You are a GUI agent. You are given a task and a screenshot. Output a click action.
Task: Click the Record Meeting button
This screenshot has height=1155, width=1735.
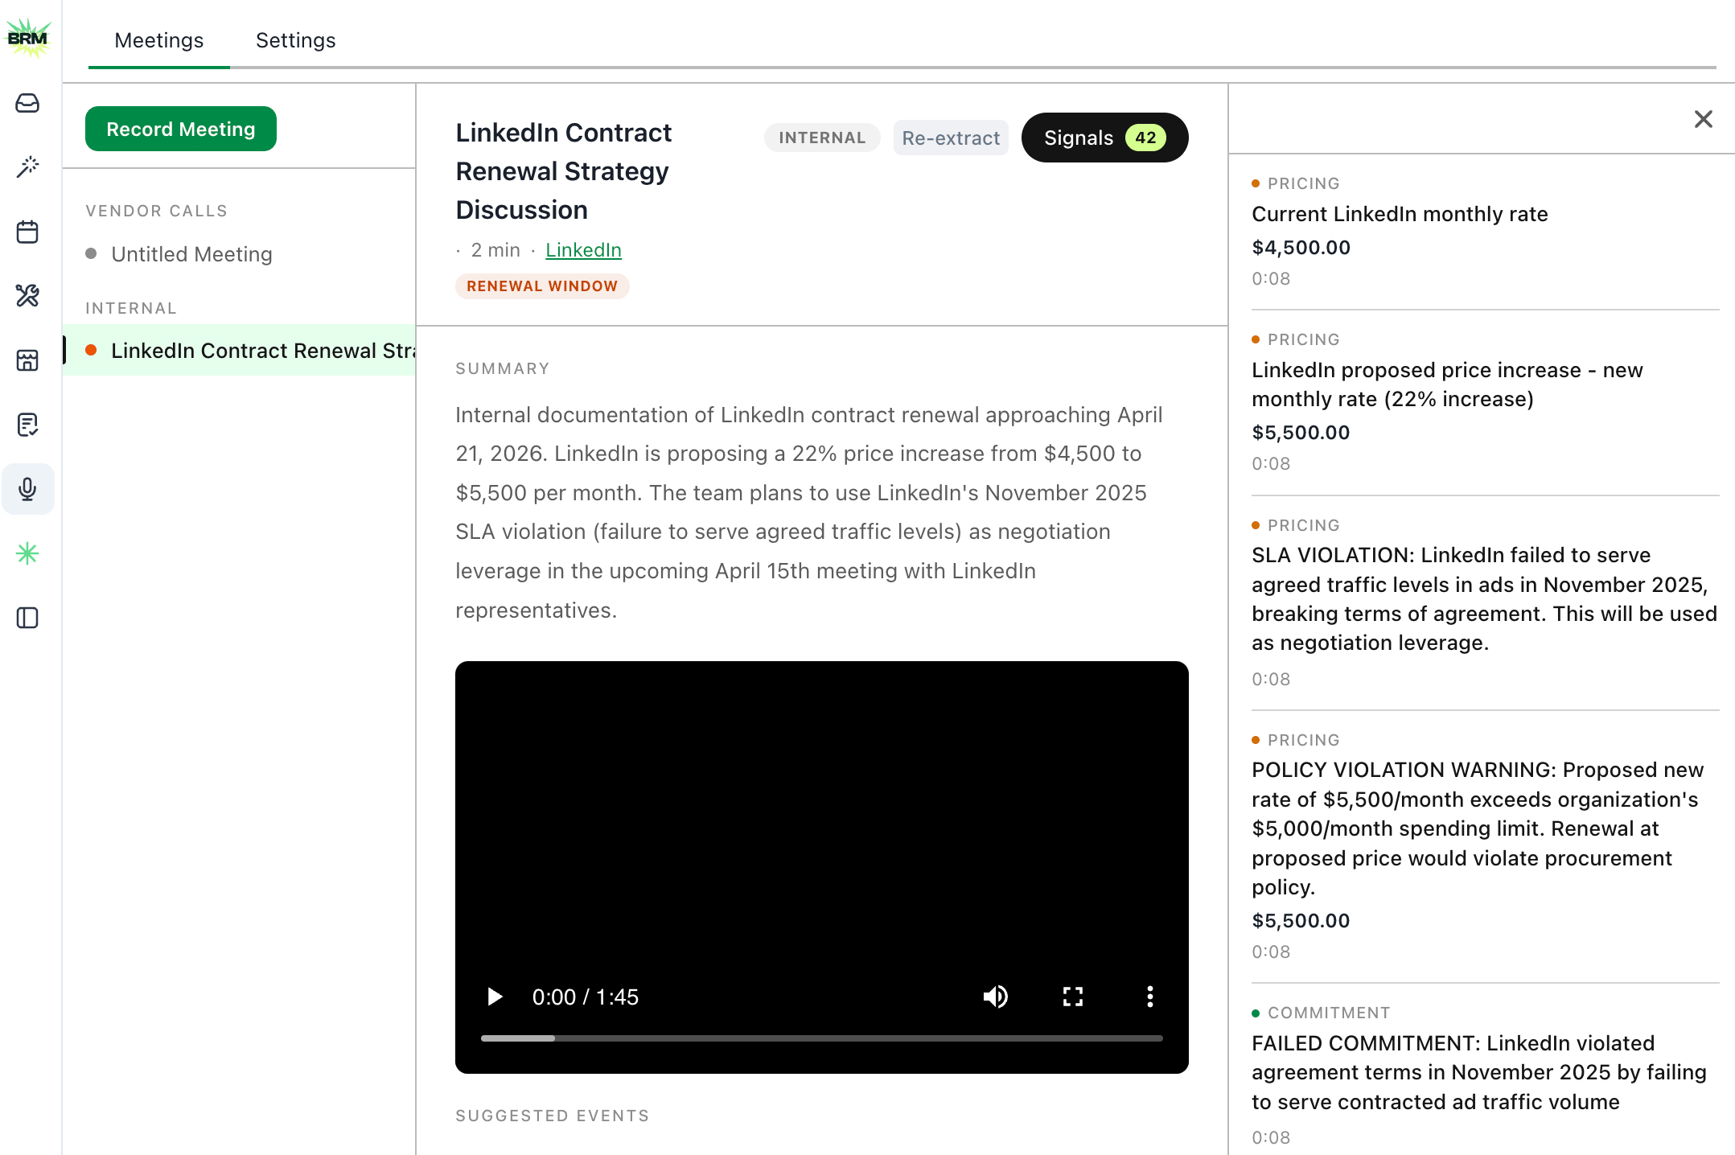(x=180, y=129)
